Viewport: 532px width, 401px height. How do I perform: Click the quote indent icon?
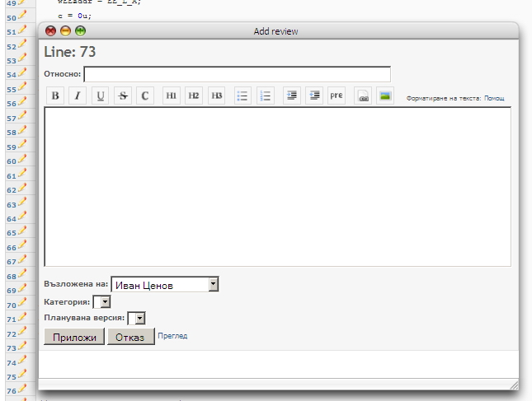[291, 96]
